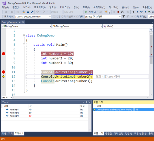Screen dimensions: 154x141
Task: Toggle auto-hide pin on 조사식 1 panel
Action: (x=86, y=102)
